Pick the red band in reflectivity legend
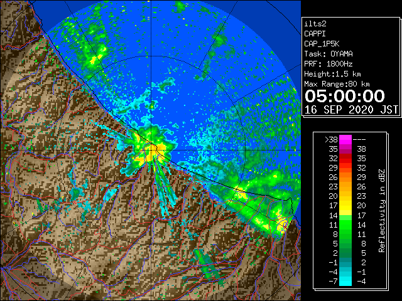This screenshot has width=402, height=301. (345, 159)
